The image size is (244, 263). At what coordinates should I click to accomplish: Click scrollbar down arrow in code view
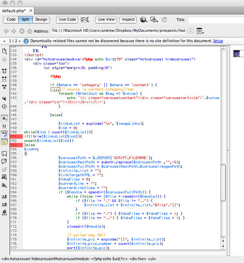pyautogui.click(x=223, y=247)
